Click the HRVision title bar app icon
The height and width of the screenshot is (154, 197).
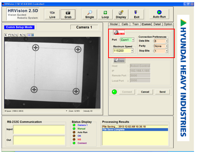click(x=3, y=4)
